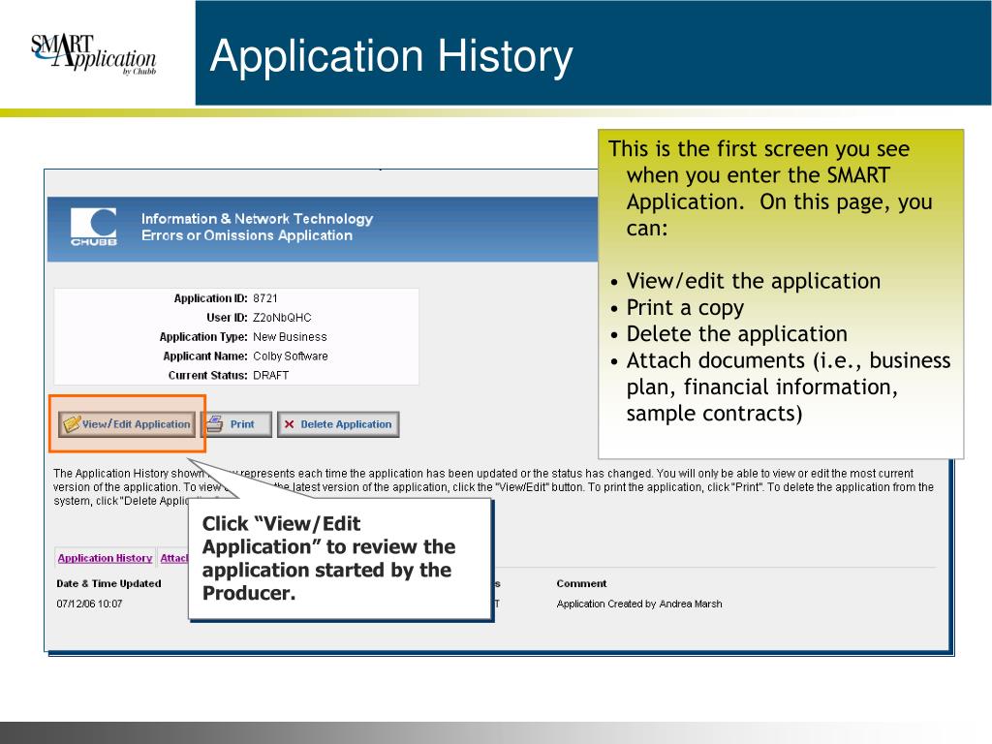Select the Application ID value 8721

265,298
